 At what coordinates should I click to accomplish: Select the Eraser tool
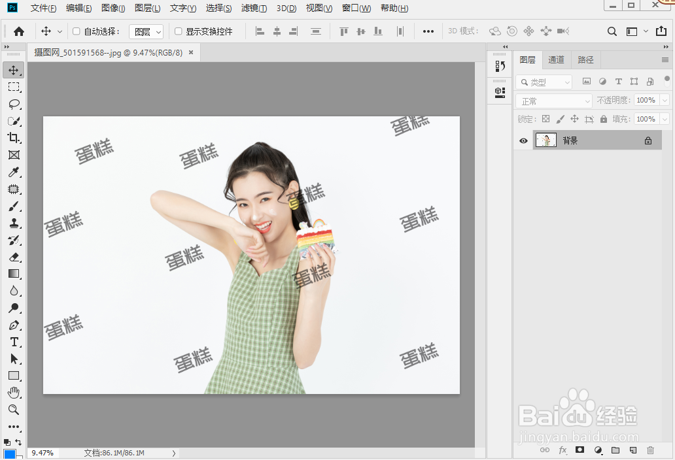pos(14,257)
